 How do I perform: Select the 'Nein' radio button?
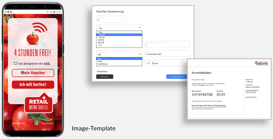click(x=153, y=64)
